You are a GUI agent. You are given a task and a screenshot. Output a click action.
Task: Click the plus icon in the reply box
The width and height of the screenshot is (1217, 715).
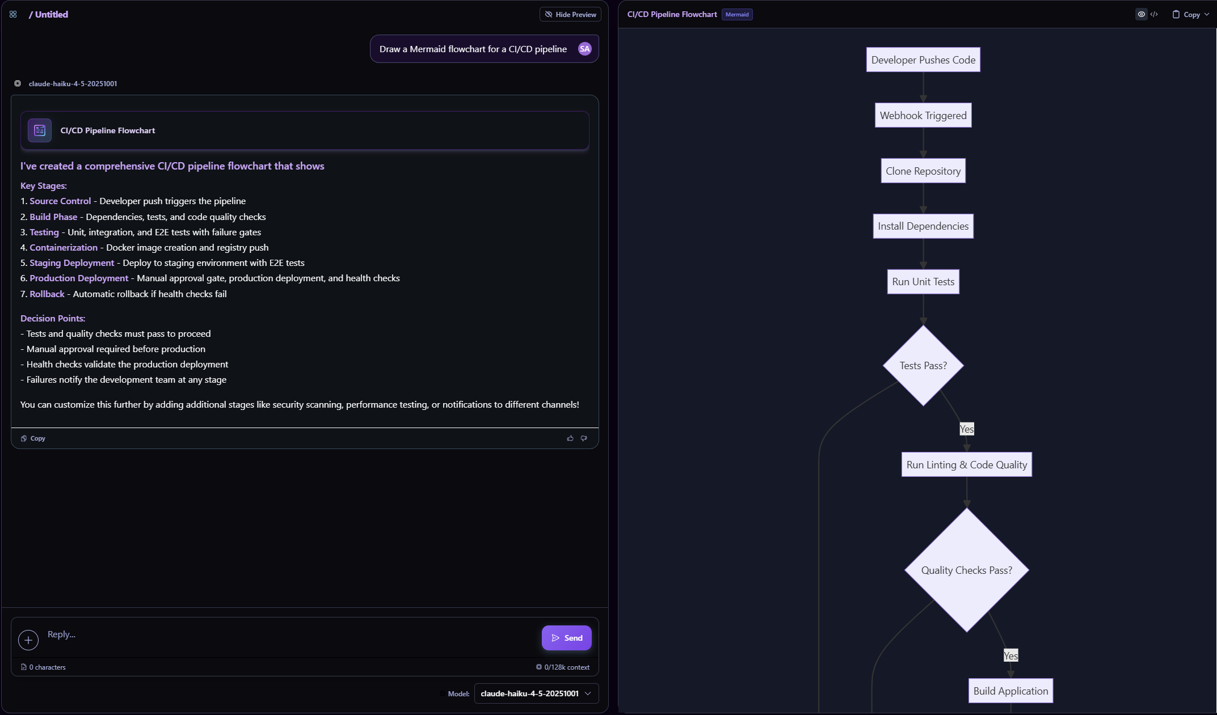tap(28, 640)
